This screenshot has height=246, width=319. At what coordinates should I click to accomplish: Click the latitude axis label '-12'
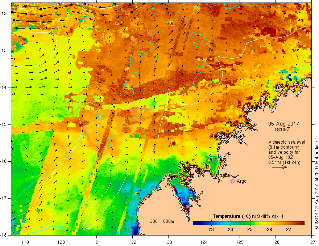(x=4, y=14)
